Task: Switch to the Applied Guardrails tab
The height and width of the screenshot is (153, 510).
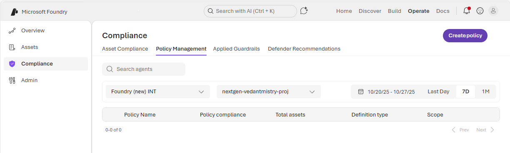Action: coord(236,49)
